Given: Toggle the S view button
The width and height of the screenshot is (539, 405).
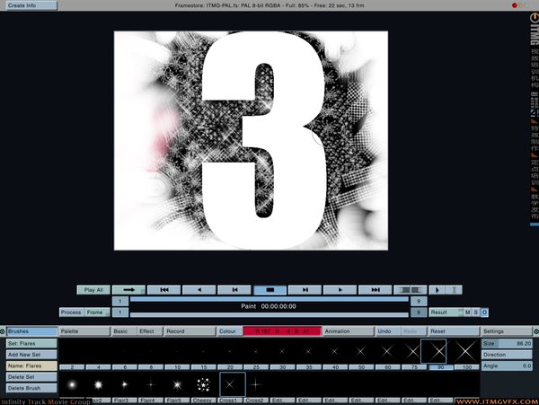Looking at the screenshot, I should pos(476,313).
